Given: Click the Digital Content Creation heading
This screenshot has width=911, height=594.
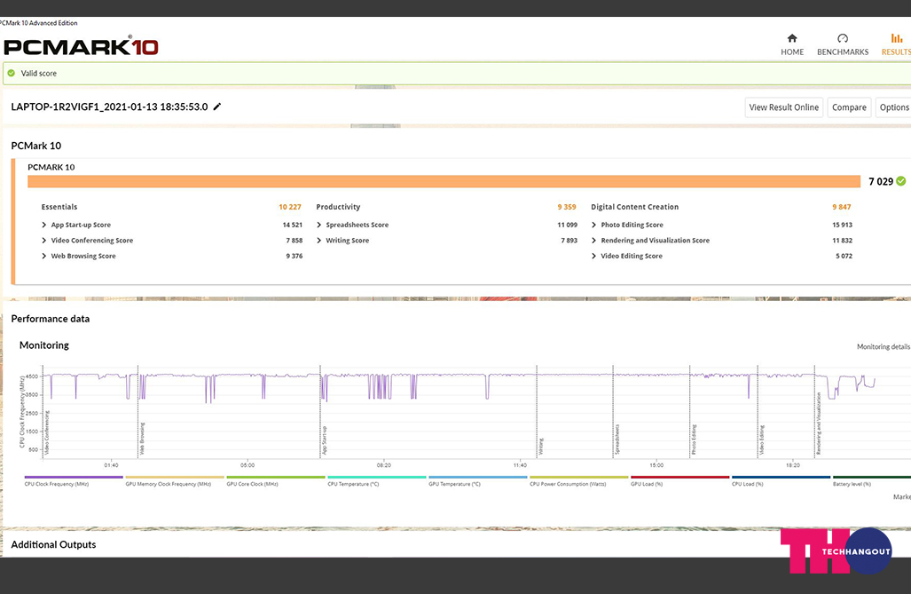Looking at the screenshot, I should coord(634,207).
